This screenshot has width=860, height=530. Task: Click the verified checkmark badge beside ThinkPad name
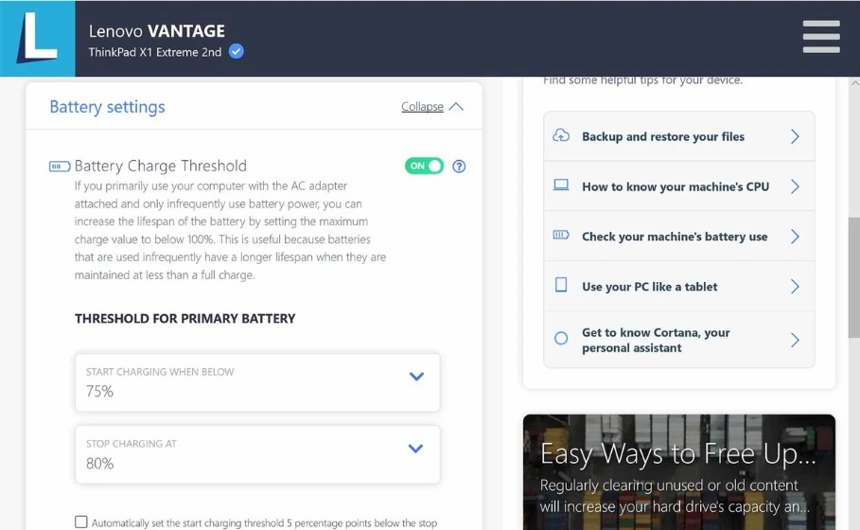tap(237, 52)
